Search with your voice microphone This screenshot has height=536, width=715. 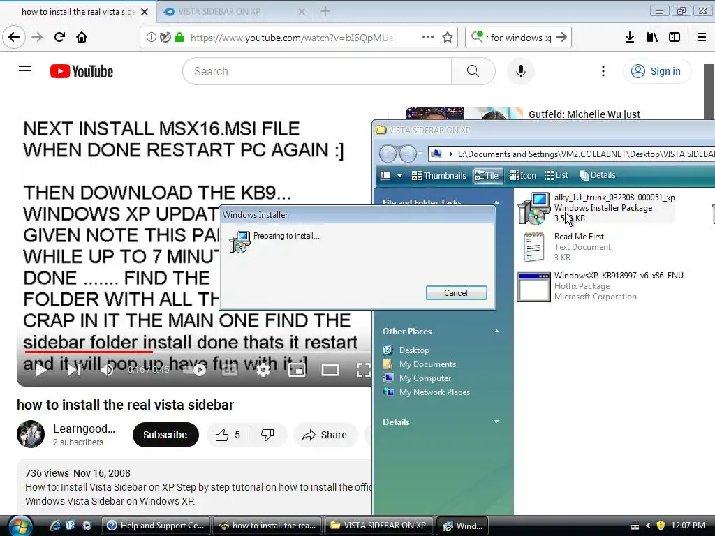(520, 71)
